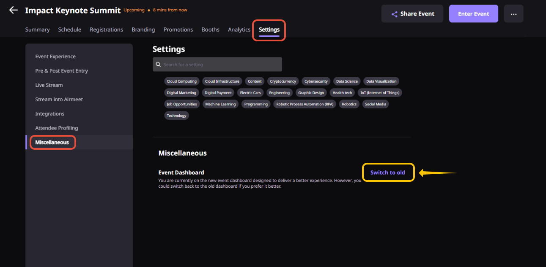Select the Electric Cars tag

250,93
